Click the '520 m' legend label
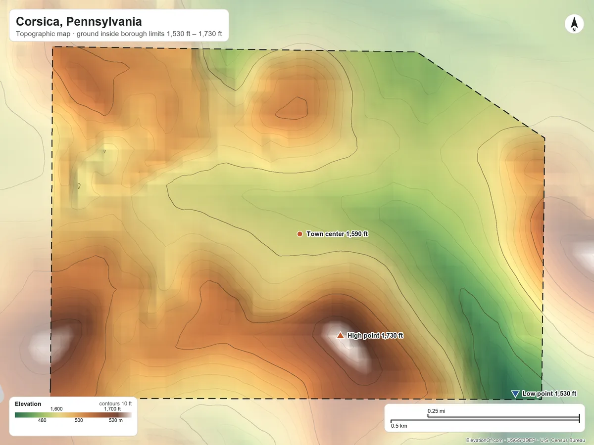 (x=115, y=421)
